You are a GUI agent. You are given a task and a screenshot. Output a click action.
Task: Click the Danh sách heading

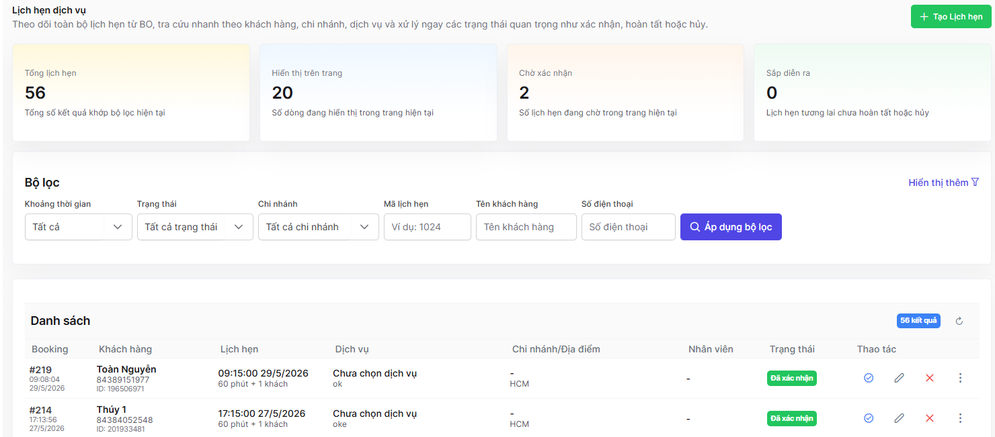pyautogui.click(x=61, y=321)
